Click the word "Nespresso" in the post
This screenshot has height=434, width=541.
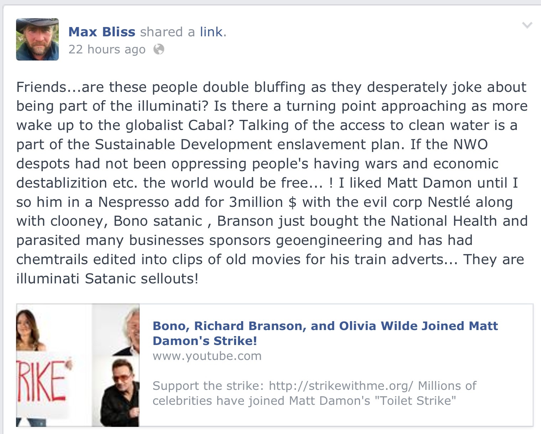tap(134, 202)
